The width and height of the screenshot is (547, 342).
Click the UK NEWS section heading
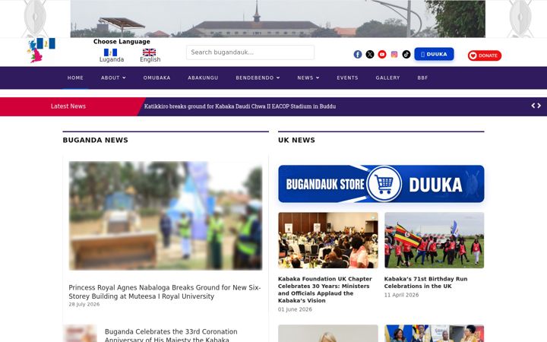(x=296, y=140)
